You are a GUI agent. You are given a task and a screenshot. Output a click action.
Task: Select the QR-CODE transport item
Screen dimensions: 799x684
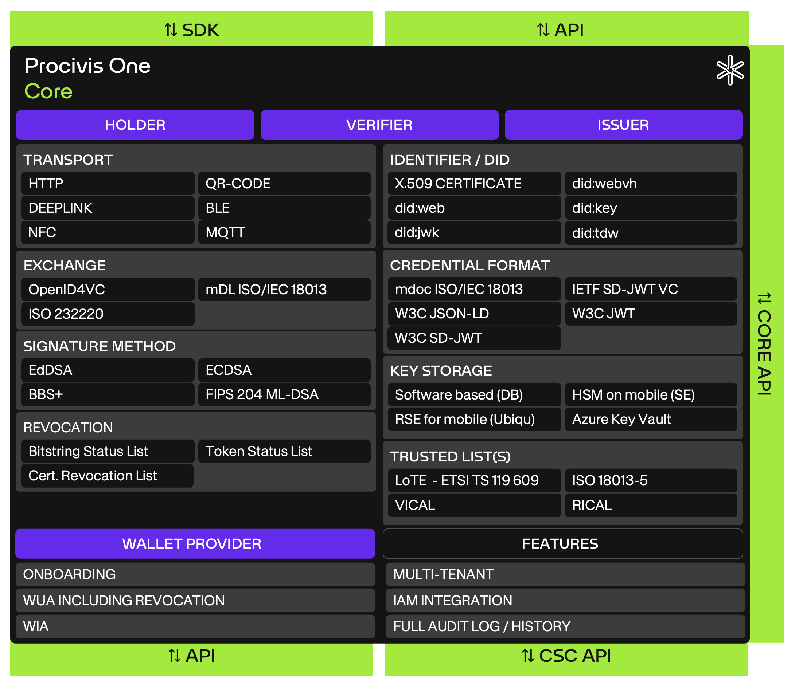point(284,184)
